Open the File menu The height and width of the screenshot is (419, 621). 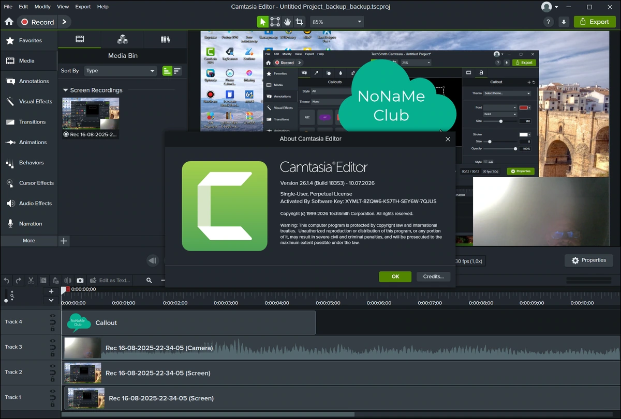click(x=8, y=7)
